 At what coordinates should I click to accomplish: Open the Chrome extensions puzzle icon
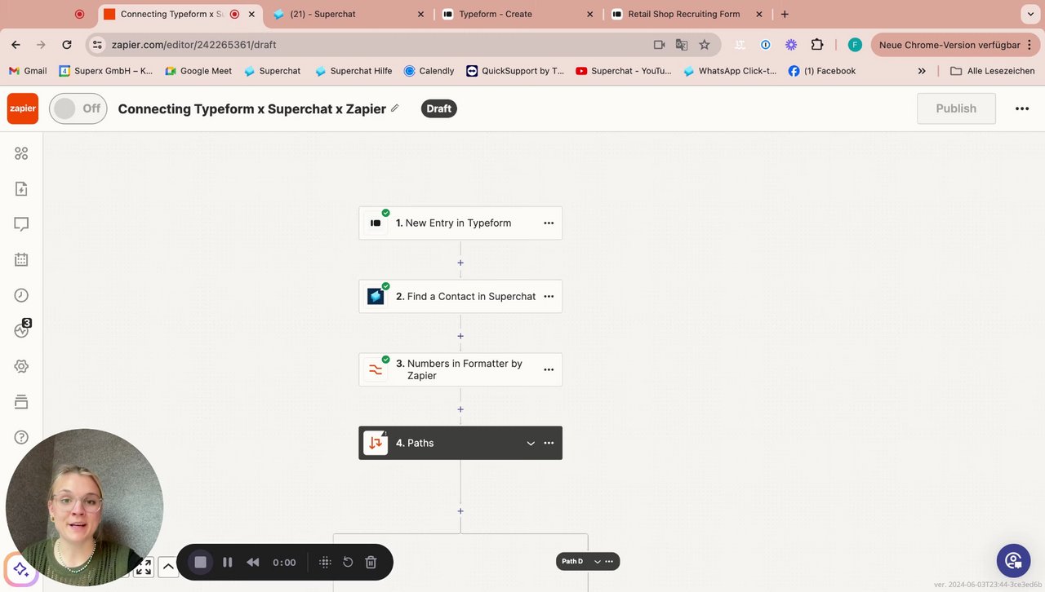pos(817,45)
